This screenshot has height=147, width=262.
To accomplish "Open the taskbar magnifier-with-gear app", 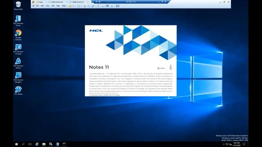I will pos(51,144).
